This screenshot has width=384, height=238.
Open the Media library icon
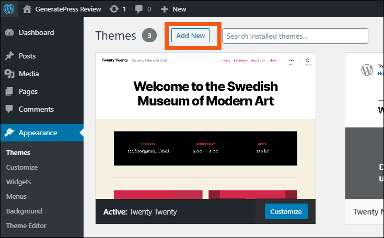pyautogui.click(x=9, y=74)
